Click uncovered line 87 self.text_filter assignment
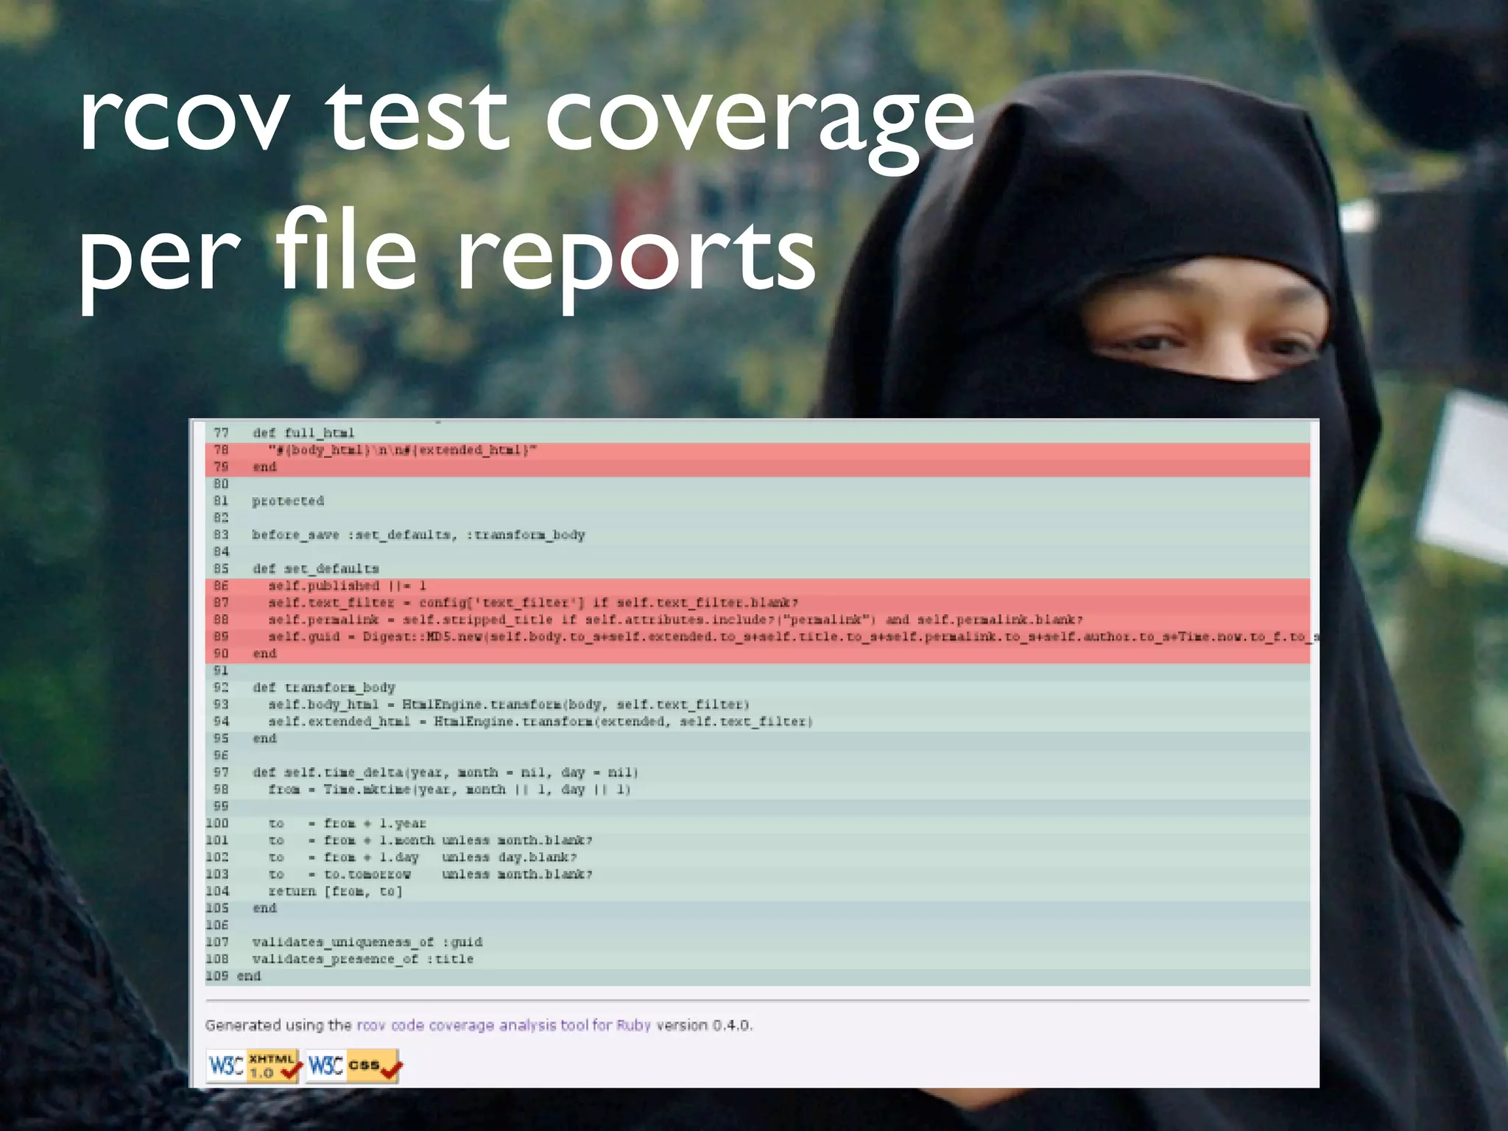Viewport: 1508px width, 1131px height. coord(532,602)
